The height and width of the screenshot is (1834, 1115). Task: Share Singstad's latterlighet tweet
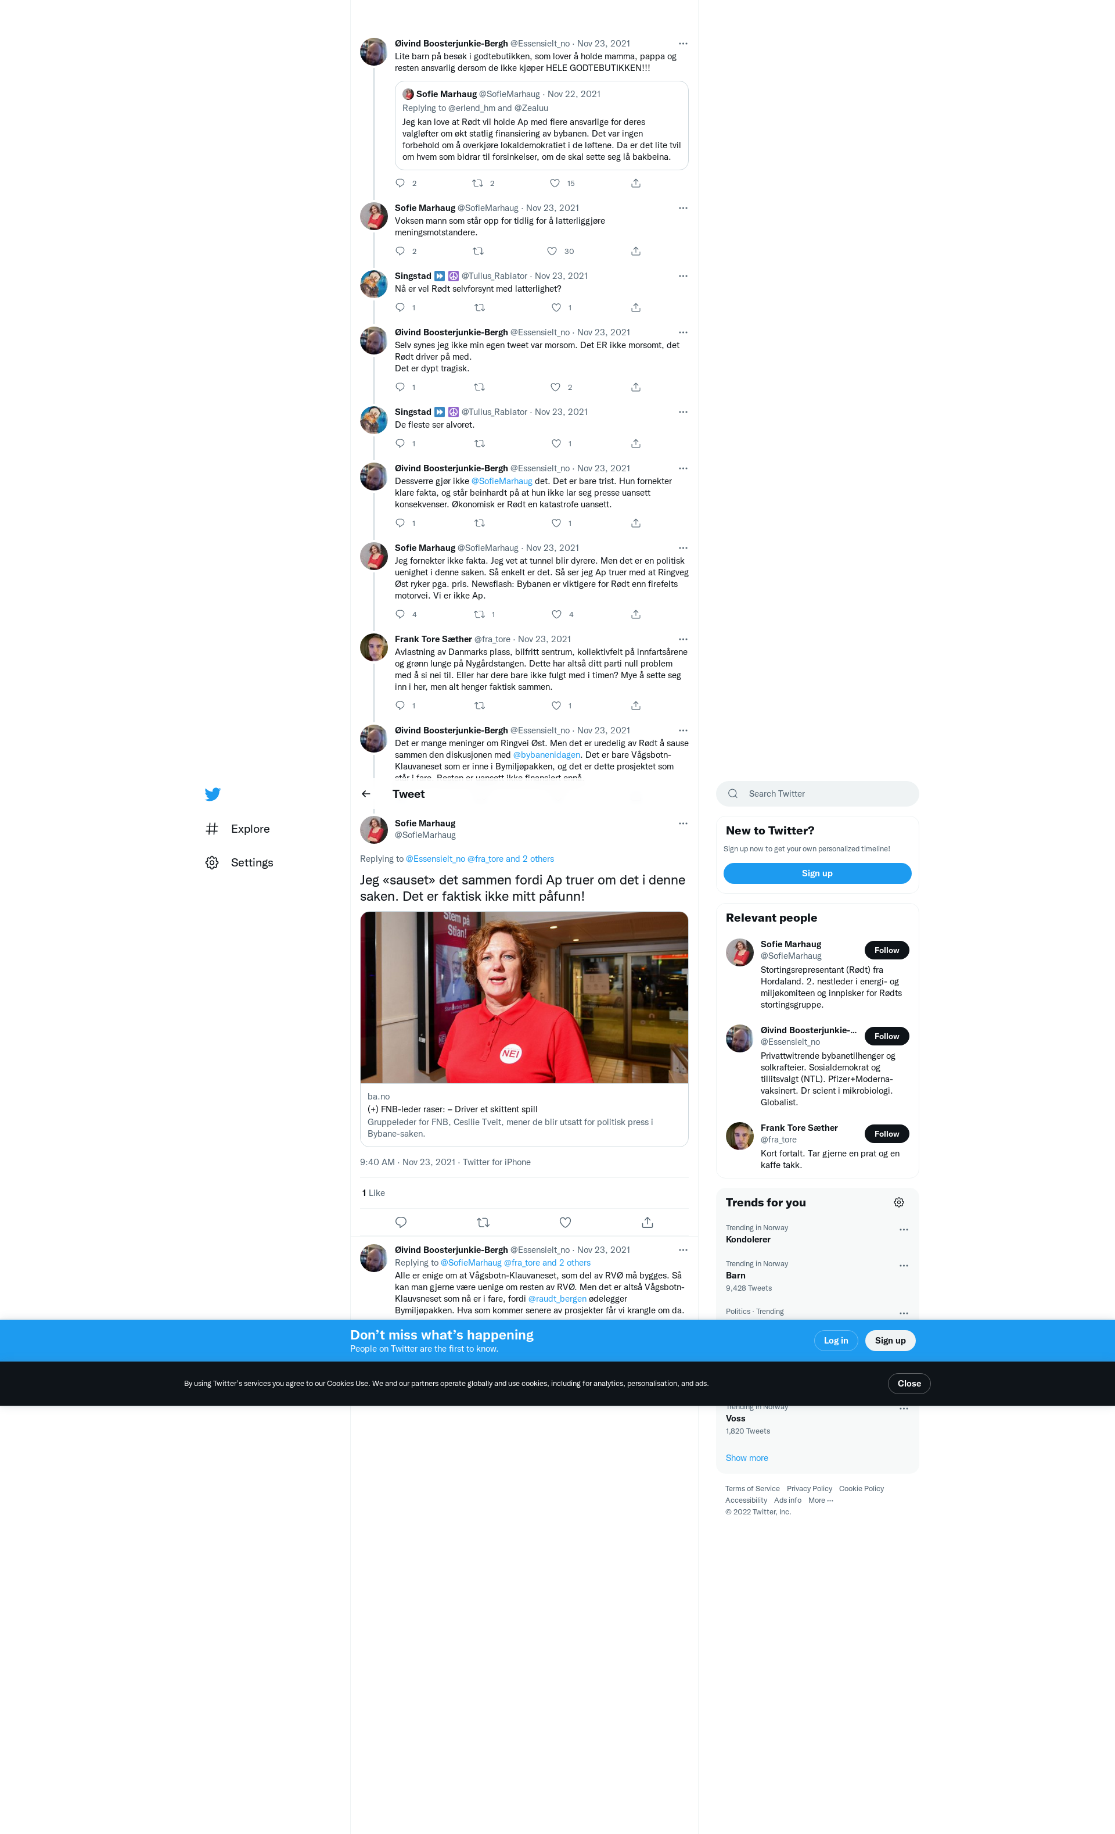click(636, 307)
